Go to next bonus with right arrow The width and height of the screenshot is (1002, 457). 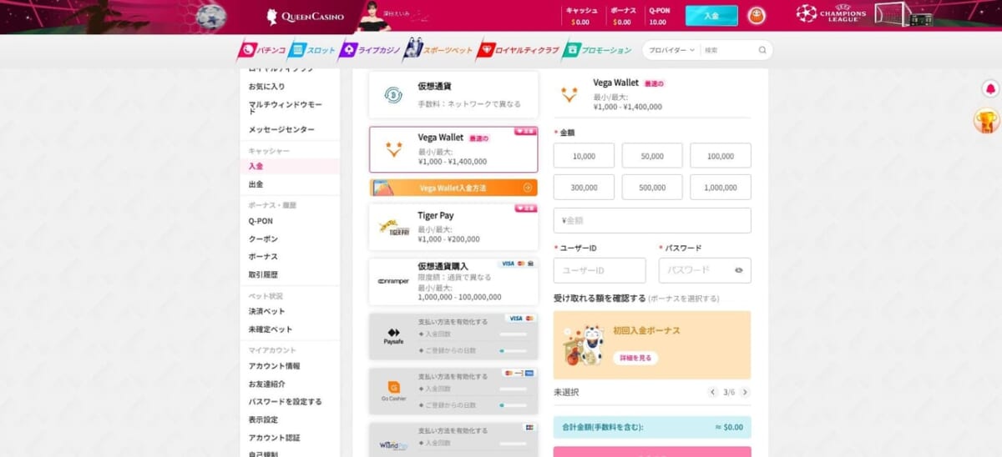(x=745, y=392)
